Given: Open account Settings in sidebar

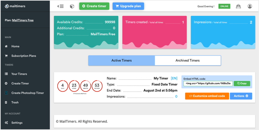Looking at the screenshot, I should tap(17, 123).
